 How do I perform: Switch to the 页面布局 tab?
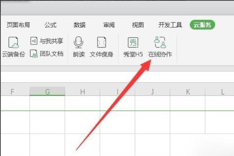pyautogui.click(x=18, y=25)
